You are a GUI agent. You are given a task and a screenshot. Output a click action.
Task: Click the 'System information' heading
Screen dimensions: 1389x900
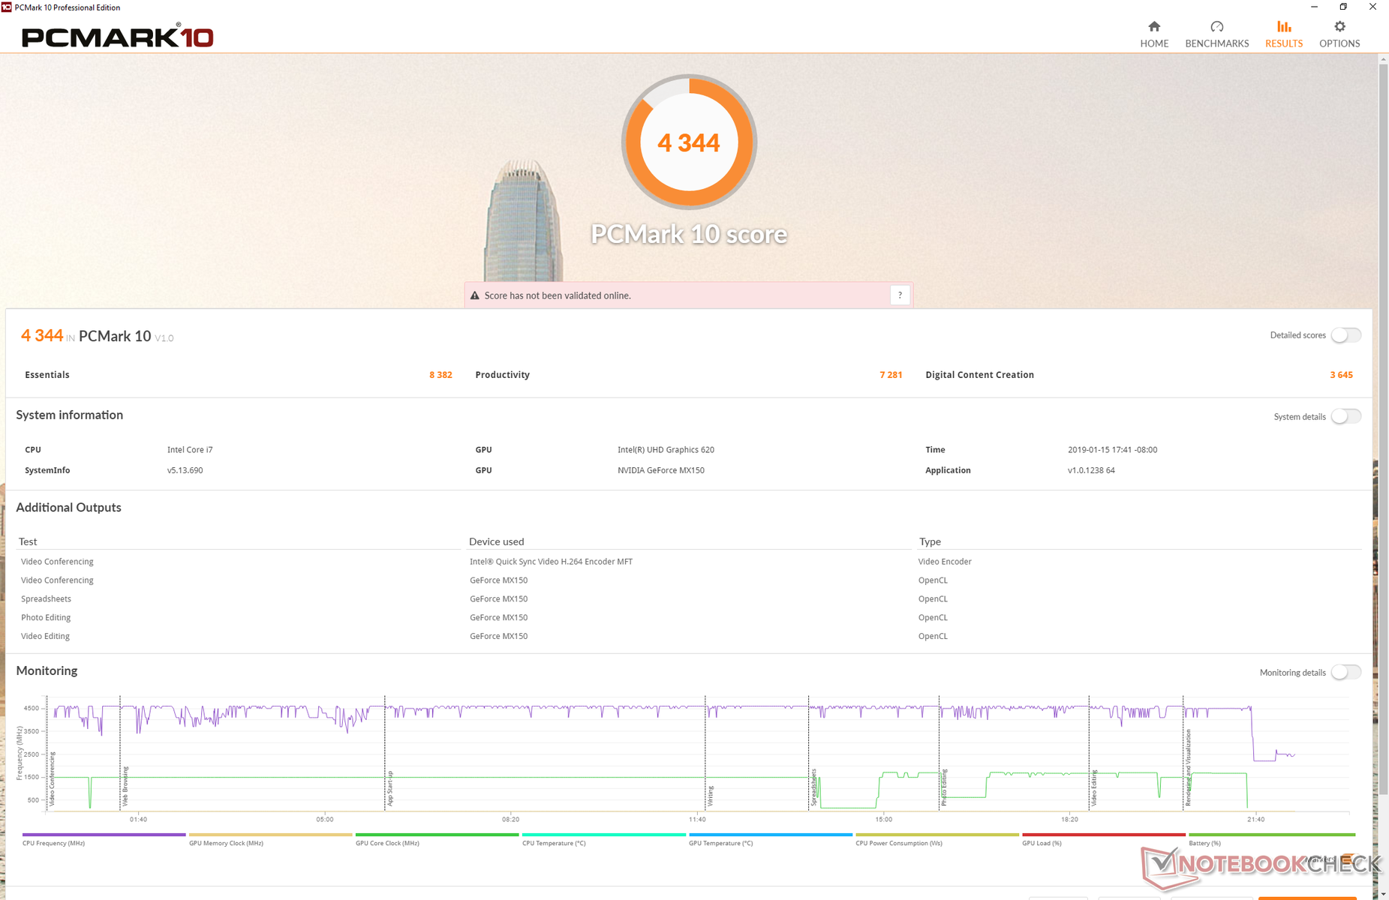pyautogui.click(x=69, y=415)
